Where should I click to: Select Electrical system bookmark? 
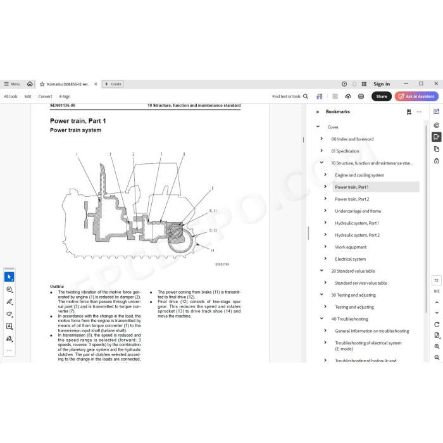pyautogui.click(x=351, y=259)
